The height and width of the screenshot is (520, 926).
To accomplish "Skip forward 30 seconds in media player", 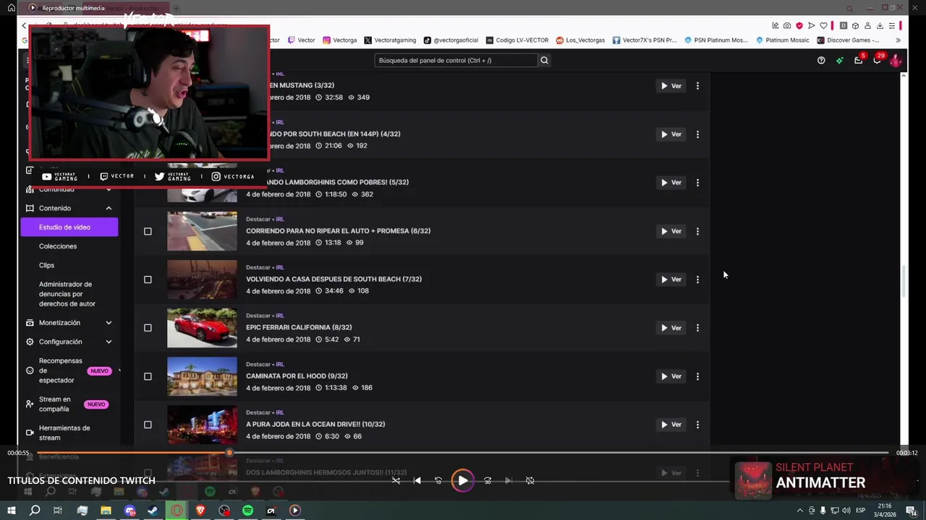I will [488, 480].
